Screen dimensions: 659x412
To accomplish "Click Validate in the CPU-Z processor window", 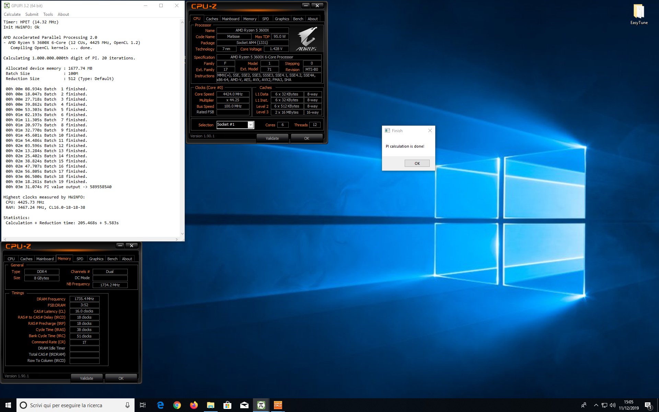I will click(273, 138).
